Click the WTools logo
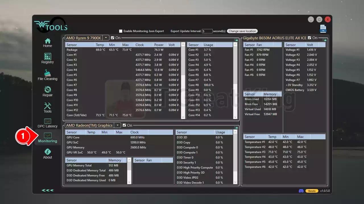 [51, 25]
